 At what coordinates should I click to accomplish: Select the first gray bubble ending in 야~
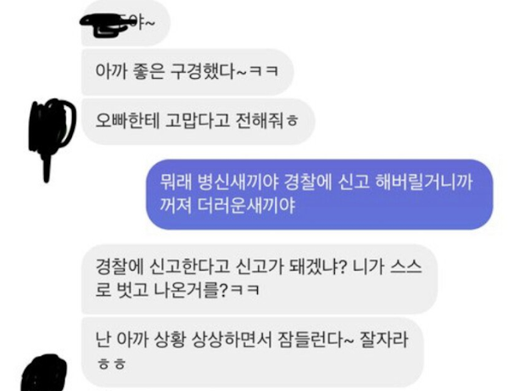click(x=126, y=23)
